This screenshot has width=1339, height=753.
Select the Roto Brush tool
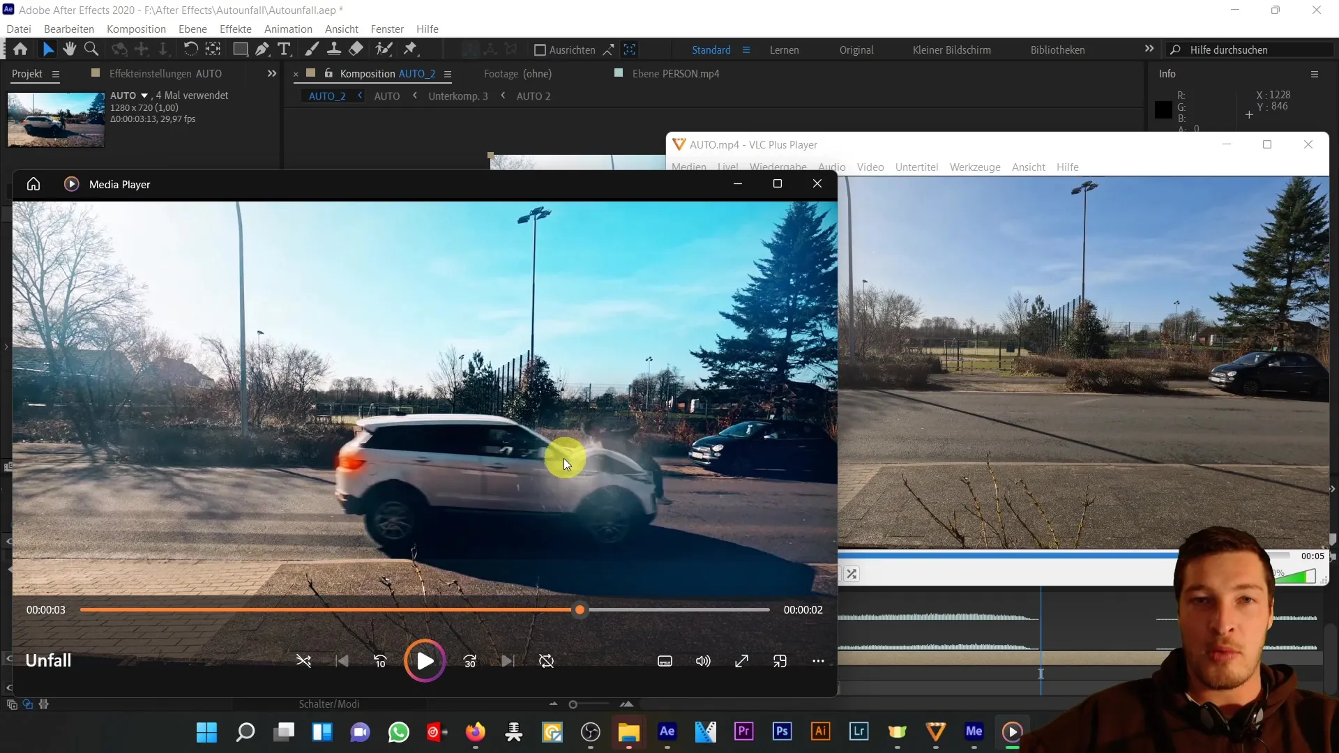384,50
